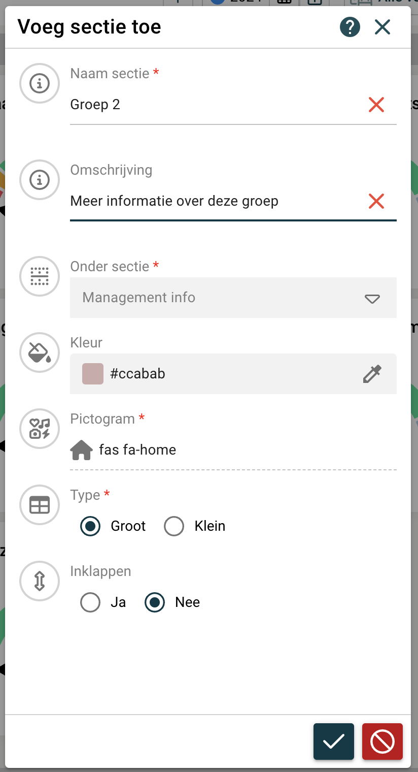Image resolution: width=418 pixels, height=772 pixels.
Task: Select the Klein type radio button
Action: [x=174, y=526]
